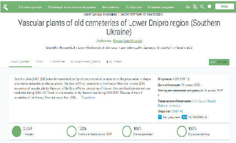This screenshot has width=236, height=143.
Task: Open the CC BY 4.0 license link
Action: [x=177, y=111]
